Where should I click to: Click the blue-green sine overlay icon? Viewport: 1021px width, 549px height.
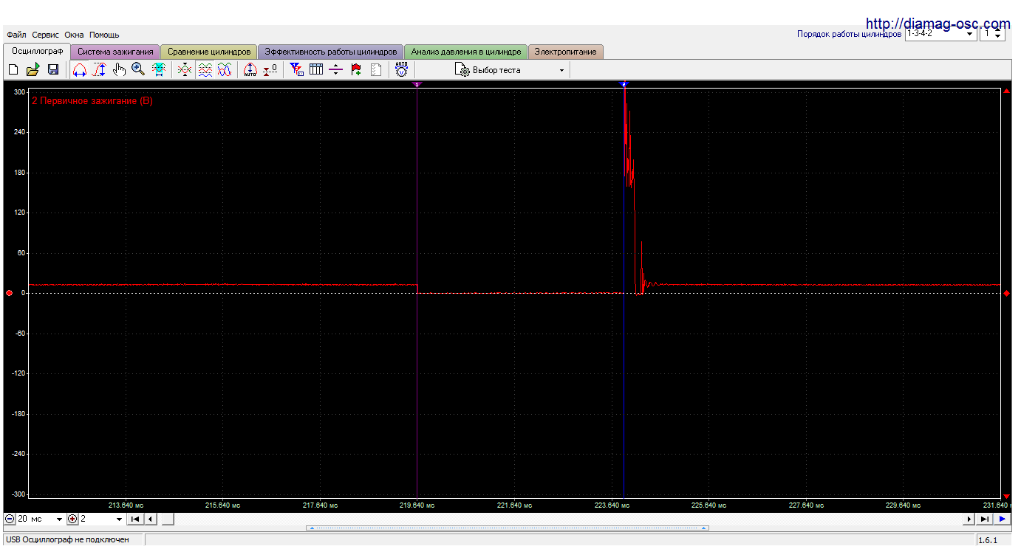pyautogui.click(x=225, y=69)
